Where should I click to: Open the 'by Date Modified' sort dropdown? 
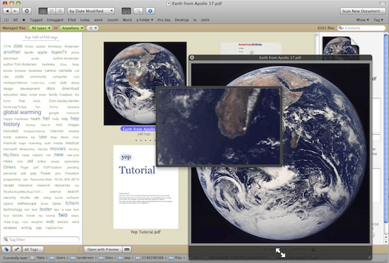[92, 11]
